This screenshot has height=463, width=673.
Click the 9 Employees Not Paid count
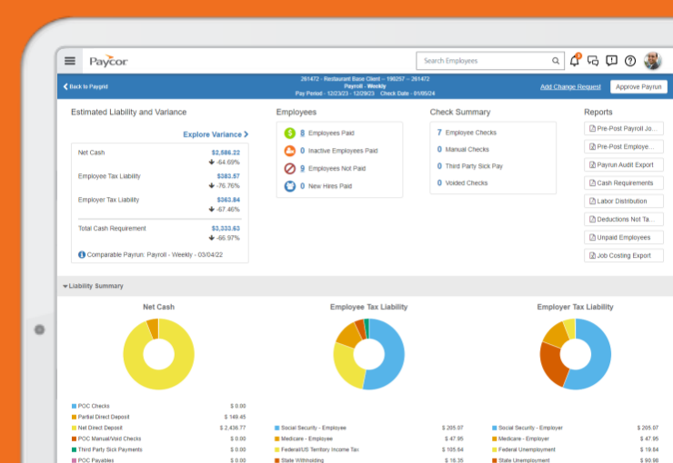[x=302, y=168]
